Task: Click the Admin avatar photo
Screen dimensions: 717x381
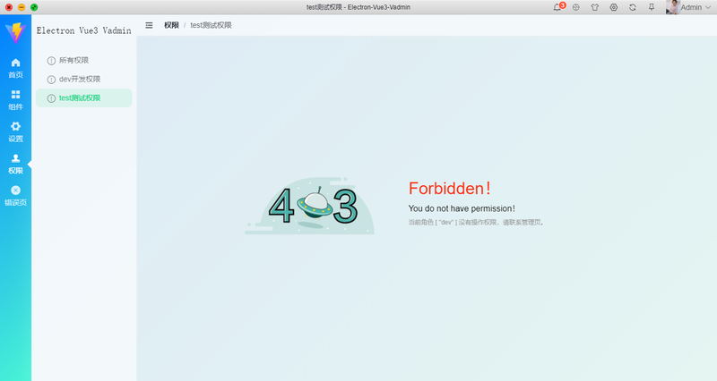Action: point(673,7)
